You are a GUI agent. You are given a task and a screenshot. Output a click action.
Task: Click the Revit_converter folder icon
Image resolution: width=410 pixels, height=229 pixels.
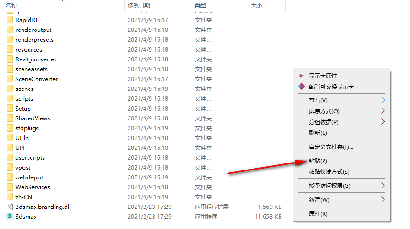pyautogui.click(x=10, y=59)
